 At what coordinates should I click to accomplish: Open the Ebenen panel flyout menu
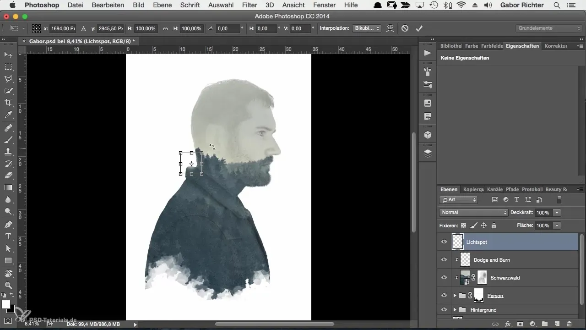(x=580, y=189)
